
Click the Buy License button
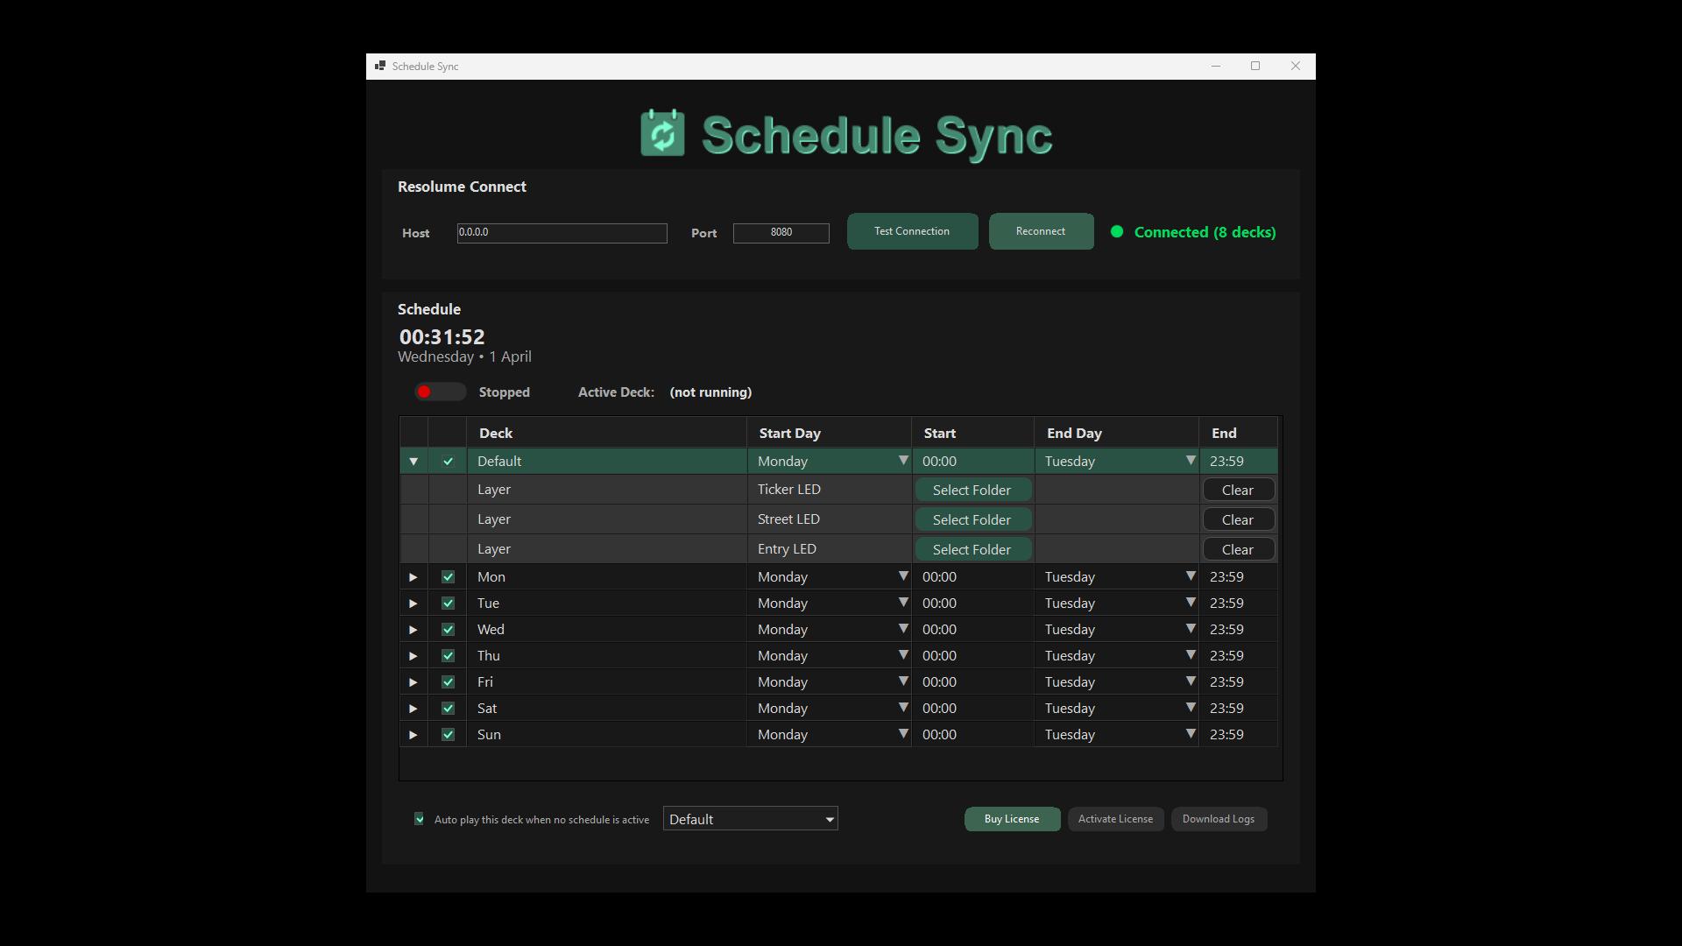tap(1011, 819)
